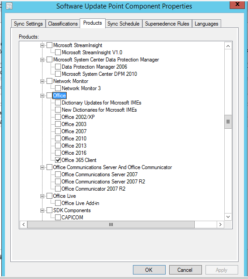Open the Supersedence Rules tab
The width and height of the screenshot is (248, 279).
click(x=167, y=24)
